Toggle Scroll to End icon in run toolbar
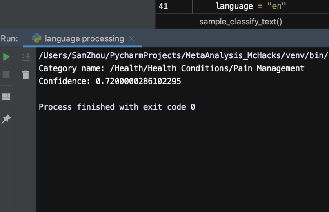The width and height of the screenshot is (329, 212). click(x=26, y=57)
